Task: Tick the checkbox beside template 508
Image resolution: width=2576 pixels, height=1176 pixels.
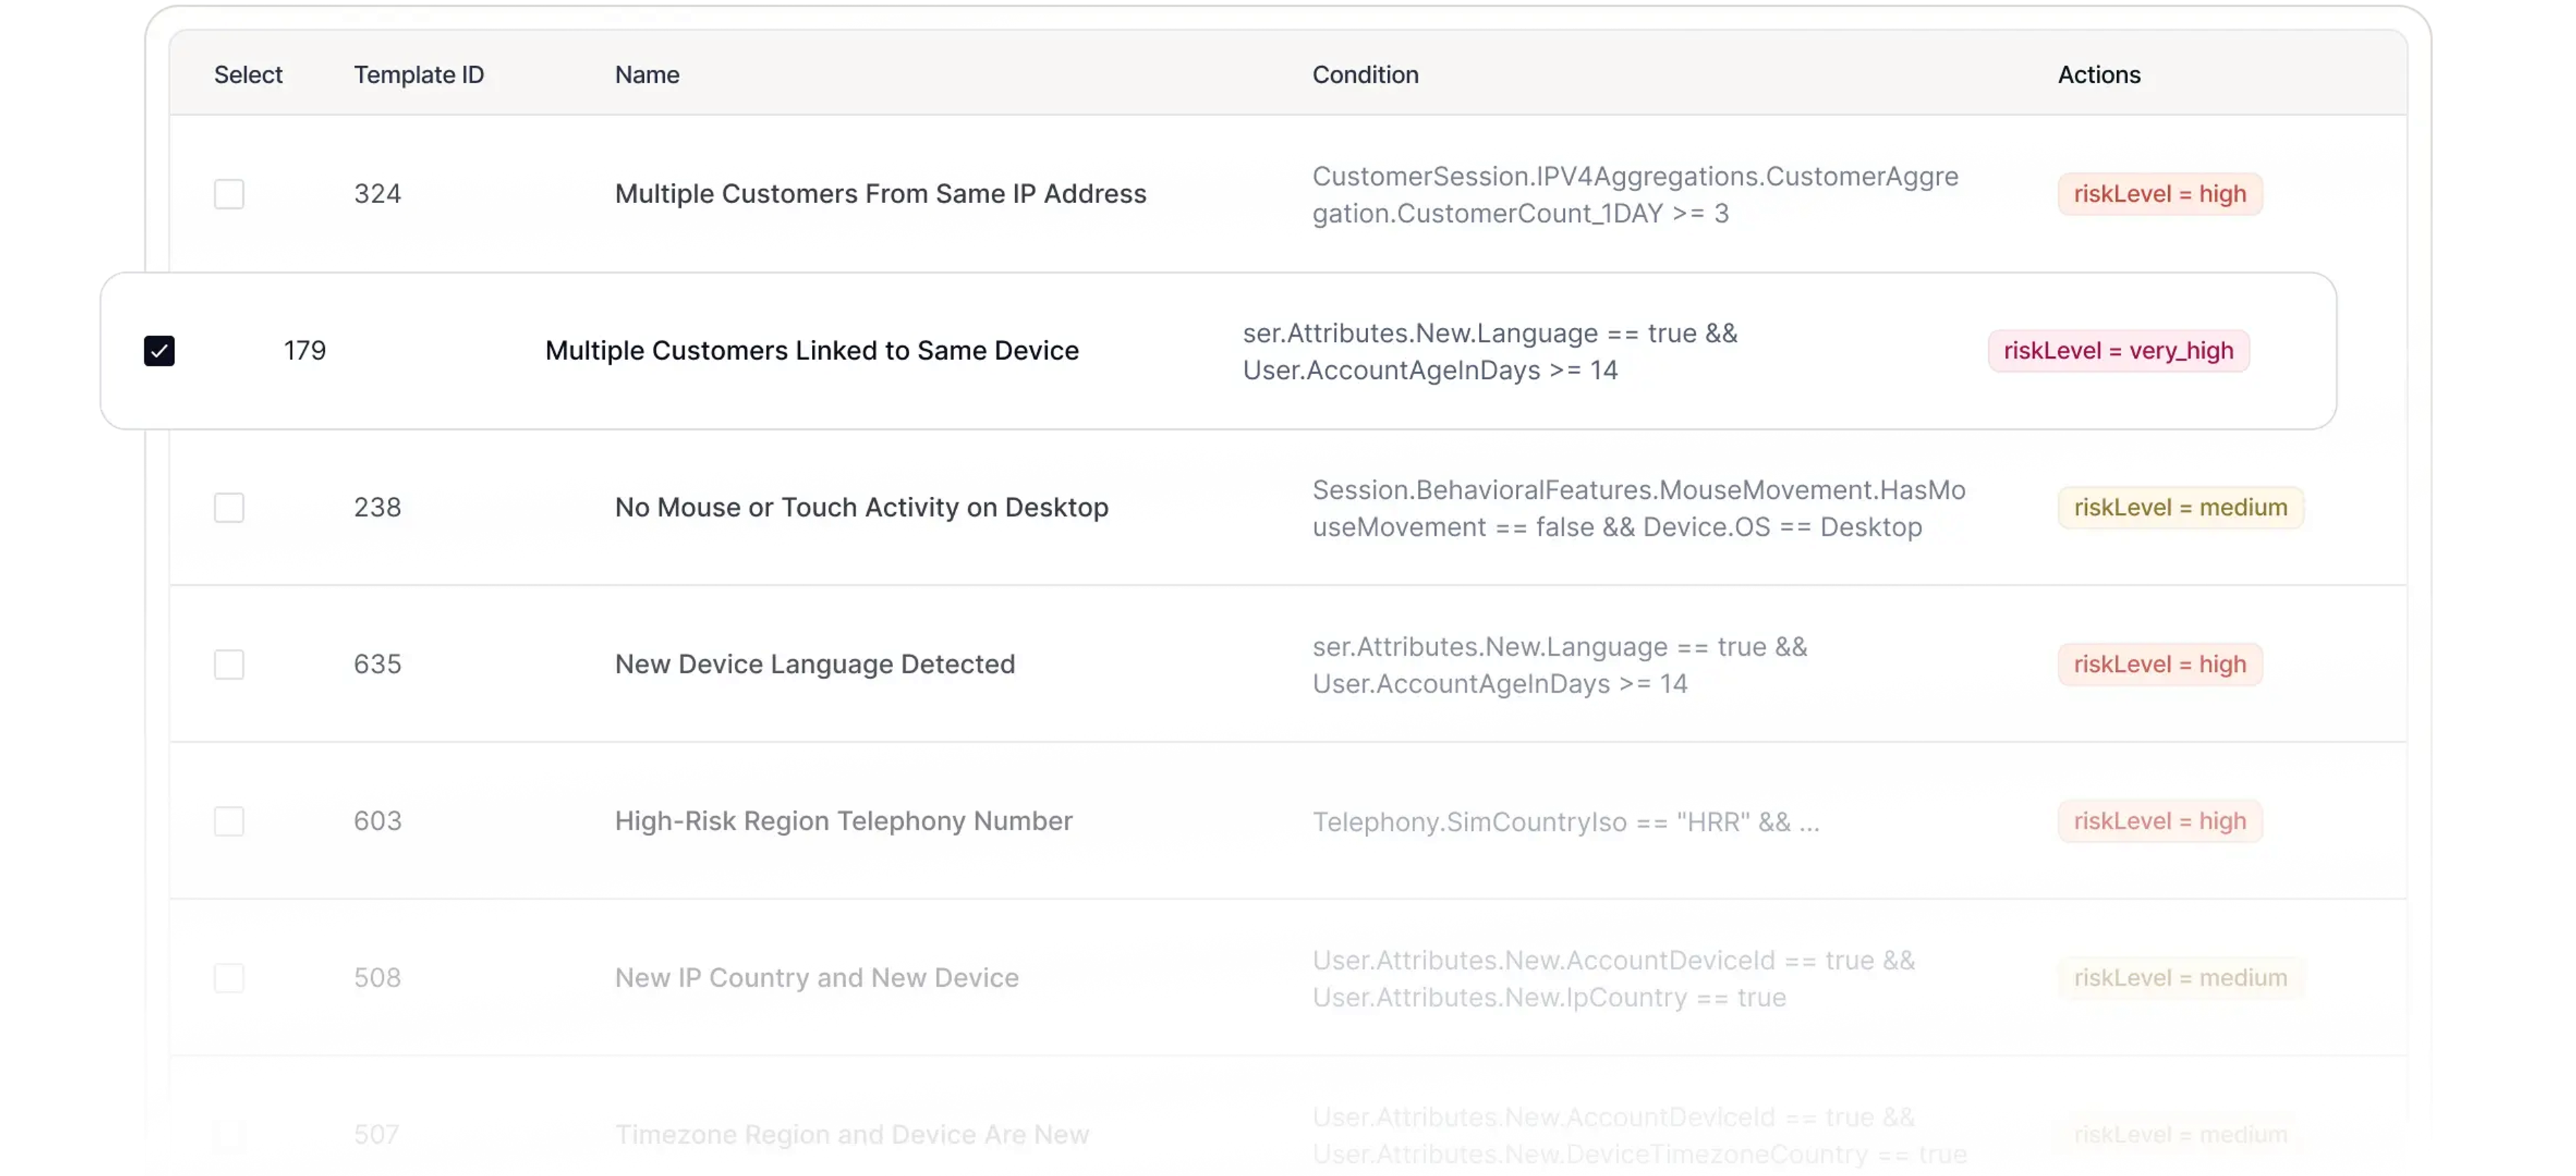Action: pos(229,978)
